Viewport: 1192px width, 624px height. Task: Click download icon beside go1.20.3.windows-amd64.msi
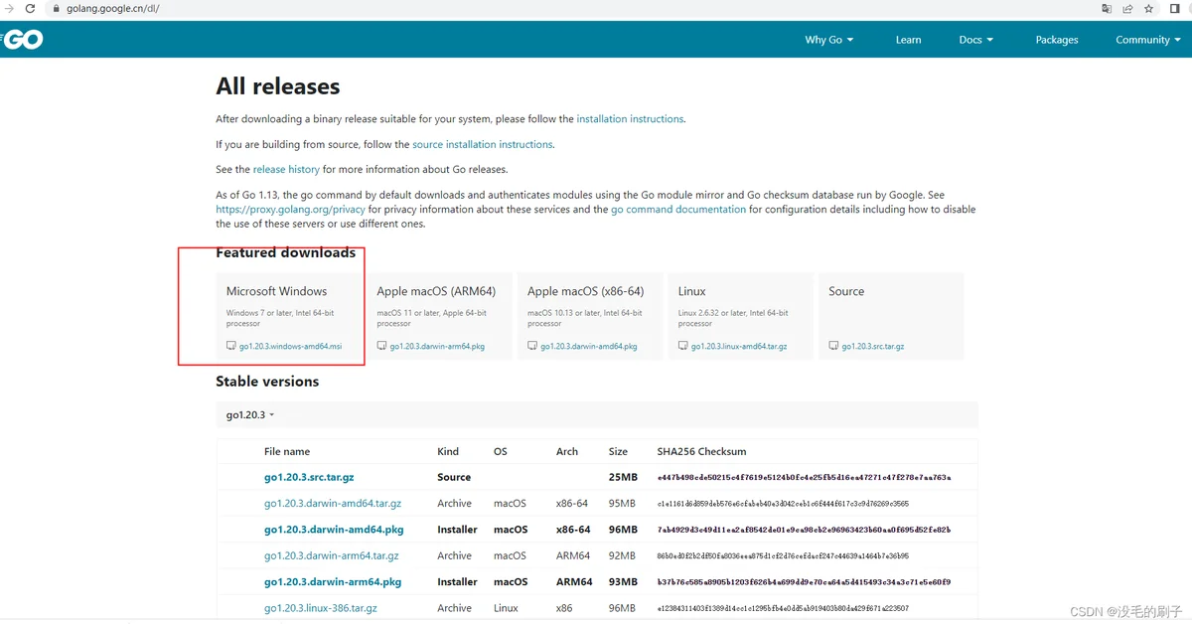tap(231, 347)
